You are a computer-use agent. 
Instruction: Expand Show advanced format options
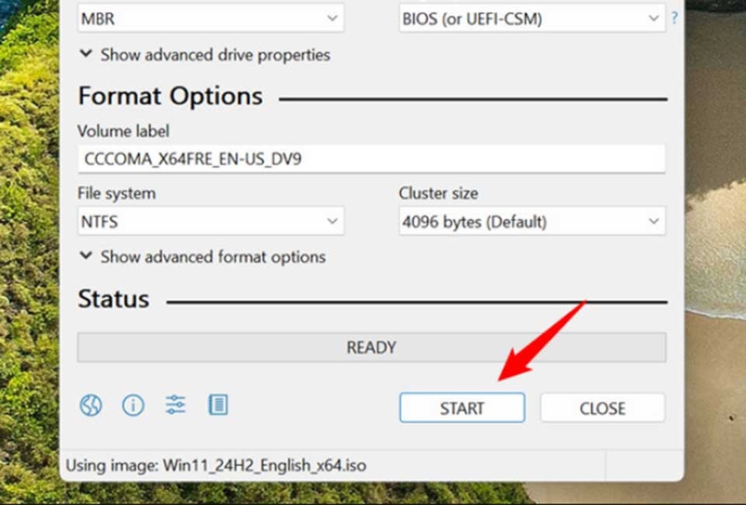[x=202, y=257]
